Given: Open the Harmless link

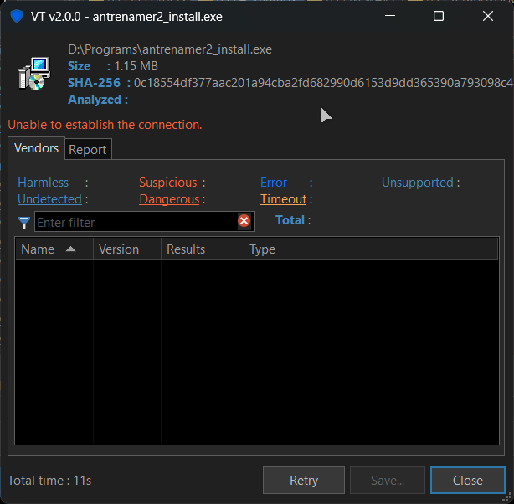Looking at the screenshot, I should tap(43, 183).
